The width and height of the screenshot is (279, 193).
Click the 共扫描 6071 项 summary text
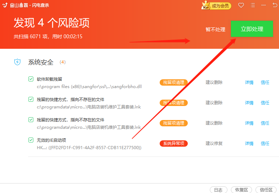(48, 36)
